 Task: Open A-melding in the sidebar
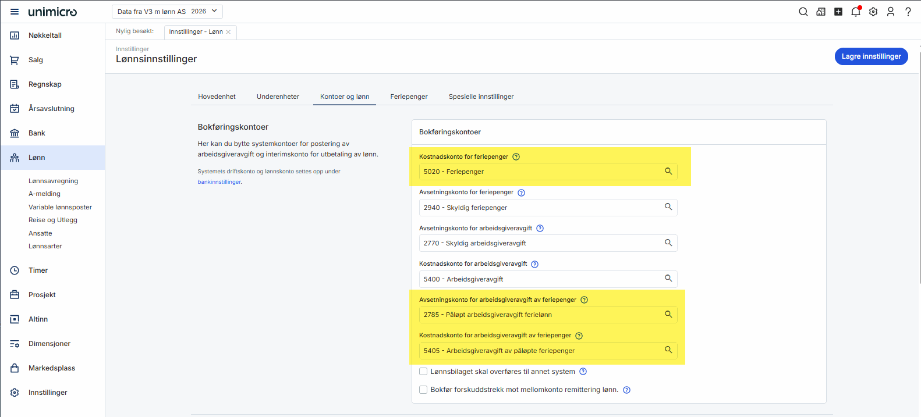pyautogui.click(x=44, y=194)
